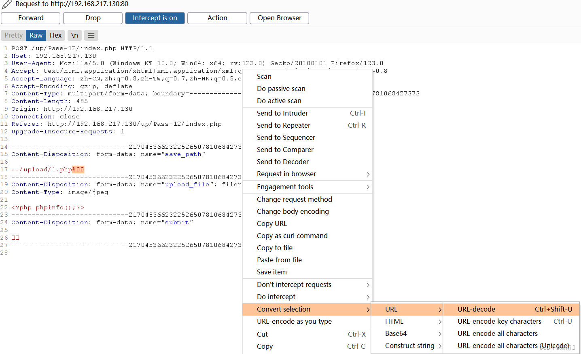581x354 pixels.
Task: Toggle URL-encode as you type
Action: (x=307, y=321)
